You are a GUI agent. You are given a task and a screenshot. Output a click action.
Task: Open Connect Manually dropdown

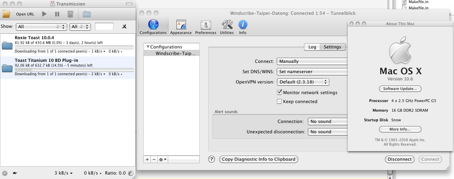point(312,61)
